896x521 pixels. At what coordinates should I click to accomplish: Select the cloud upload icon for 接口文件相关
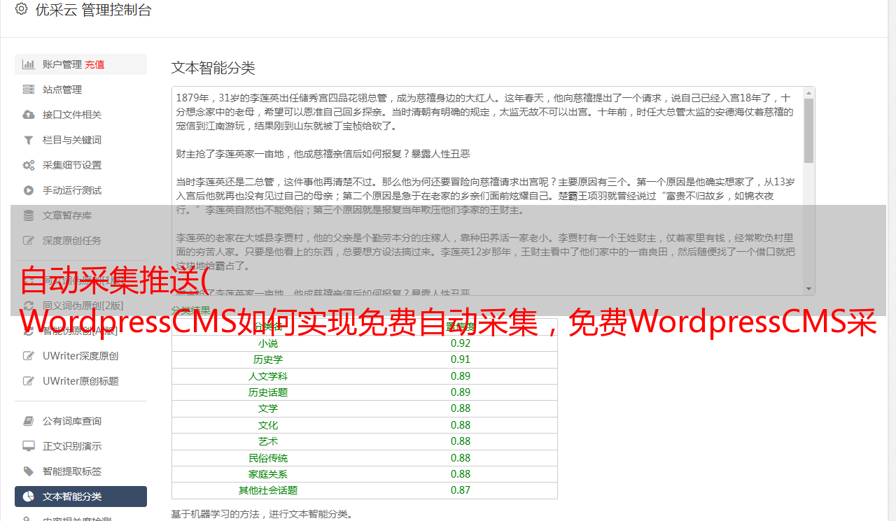(29, 115)
